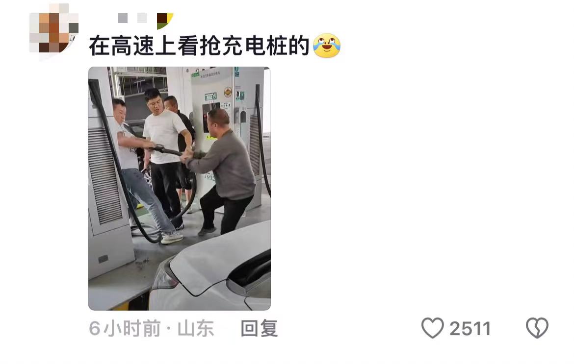The width and height of the screenshot is (574, 364).
Task: Dislike the comment using the broken heart icon
Action: (537, 328)
